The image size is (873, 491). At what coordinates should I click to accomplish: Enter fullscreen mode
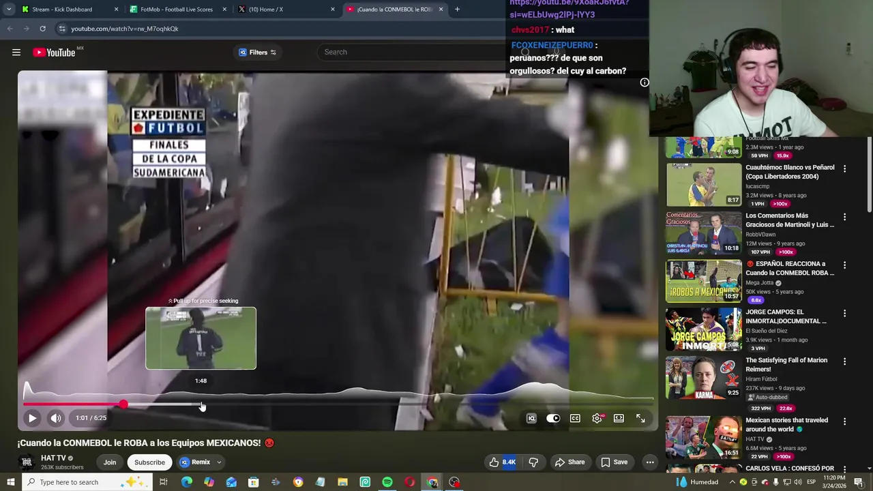[x=640, y=418]
